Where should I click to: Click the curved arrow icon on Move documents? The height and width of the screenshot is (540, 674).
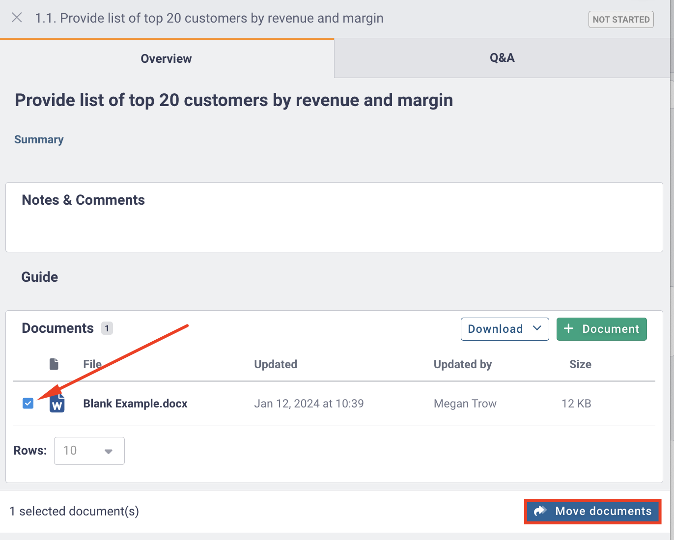(540, 511)
